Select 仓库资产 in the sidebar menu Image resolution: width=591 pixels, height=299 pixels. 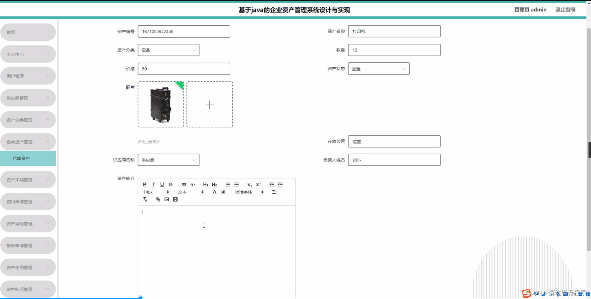point(28,158)
